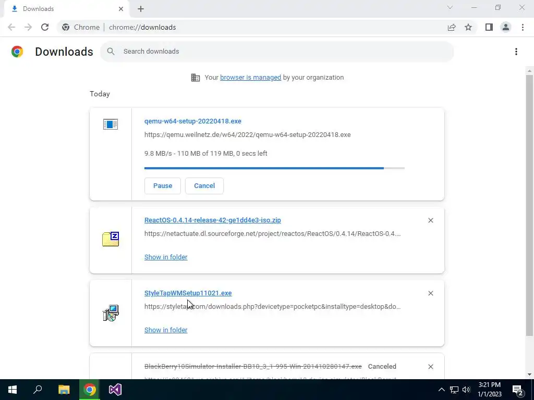Open the notification center icon
The height and width of the screenshot is (400, 534).
(x=518, y=390)
